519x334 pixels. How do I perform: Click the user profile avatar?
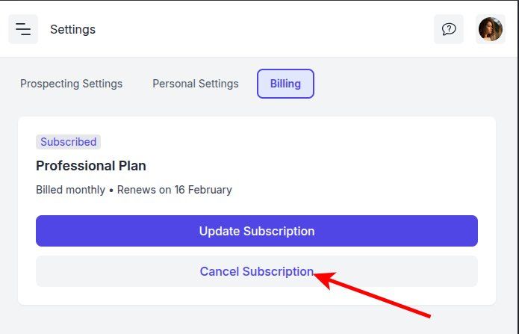tap(491, 29)
